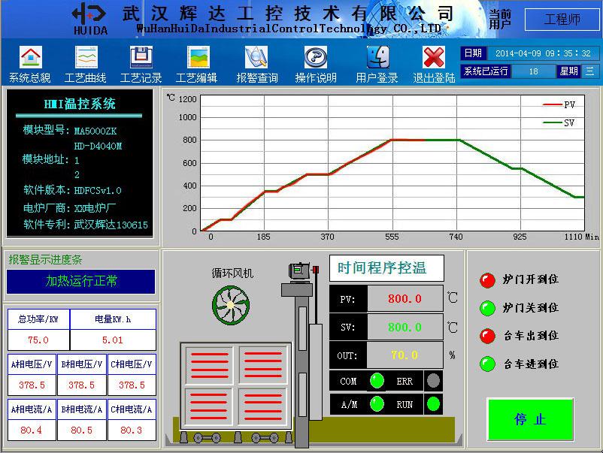This screenshot has width=603, height=453.
Task: Click the COM communication indicator light
Action: 376,381
